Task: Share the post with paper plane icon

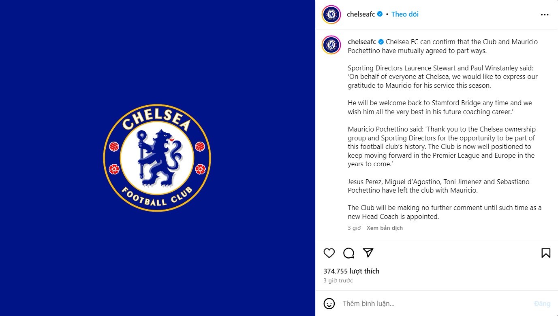Action: point(368,253)
